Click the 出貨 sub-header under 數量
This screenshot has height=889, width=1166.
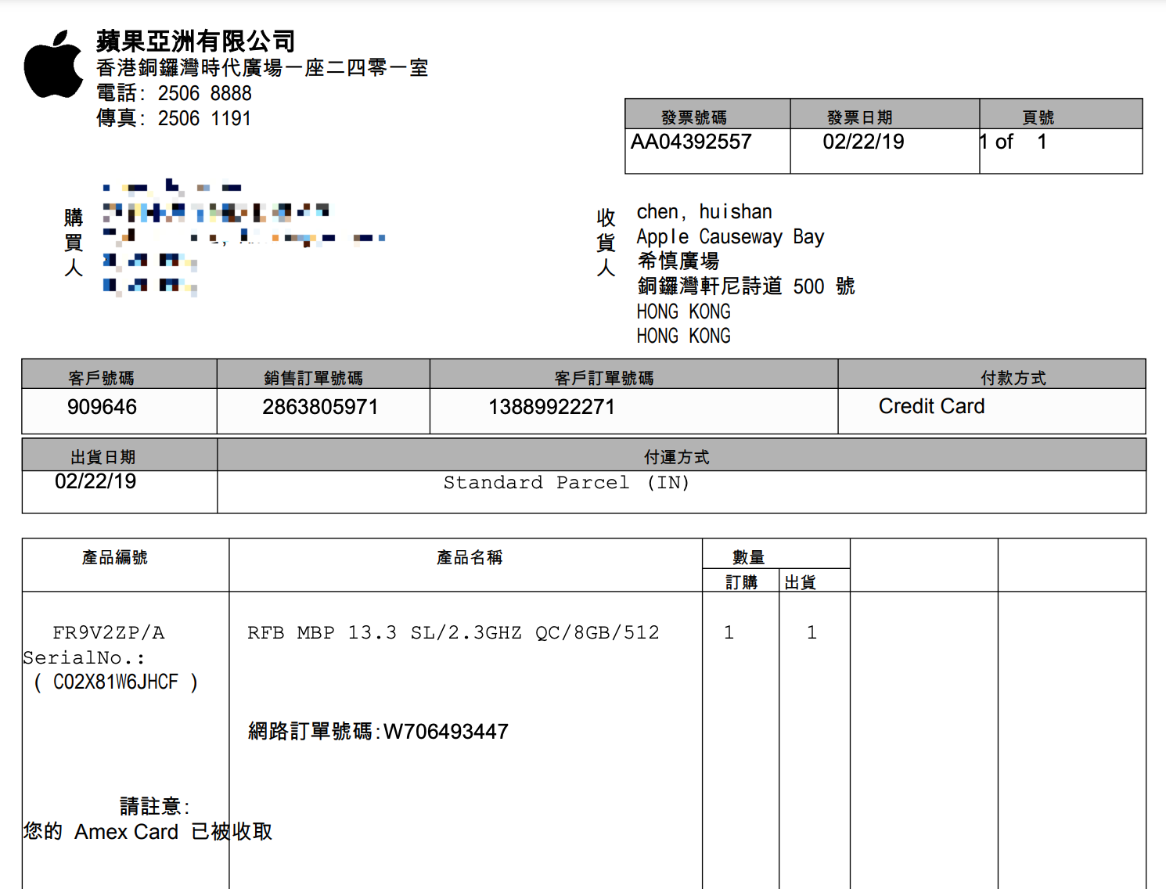click(x=801, y=582)
